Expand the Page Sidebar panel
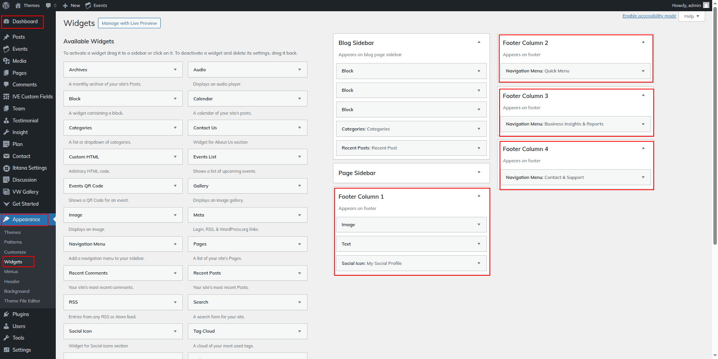Viewport: 718px width, 359px height. point(479,172)
